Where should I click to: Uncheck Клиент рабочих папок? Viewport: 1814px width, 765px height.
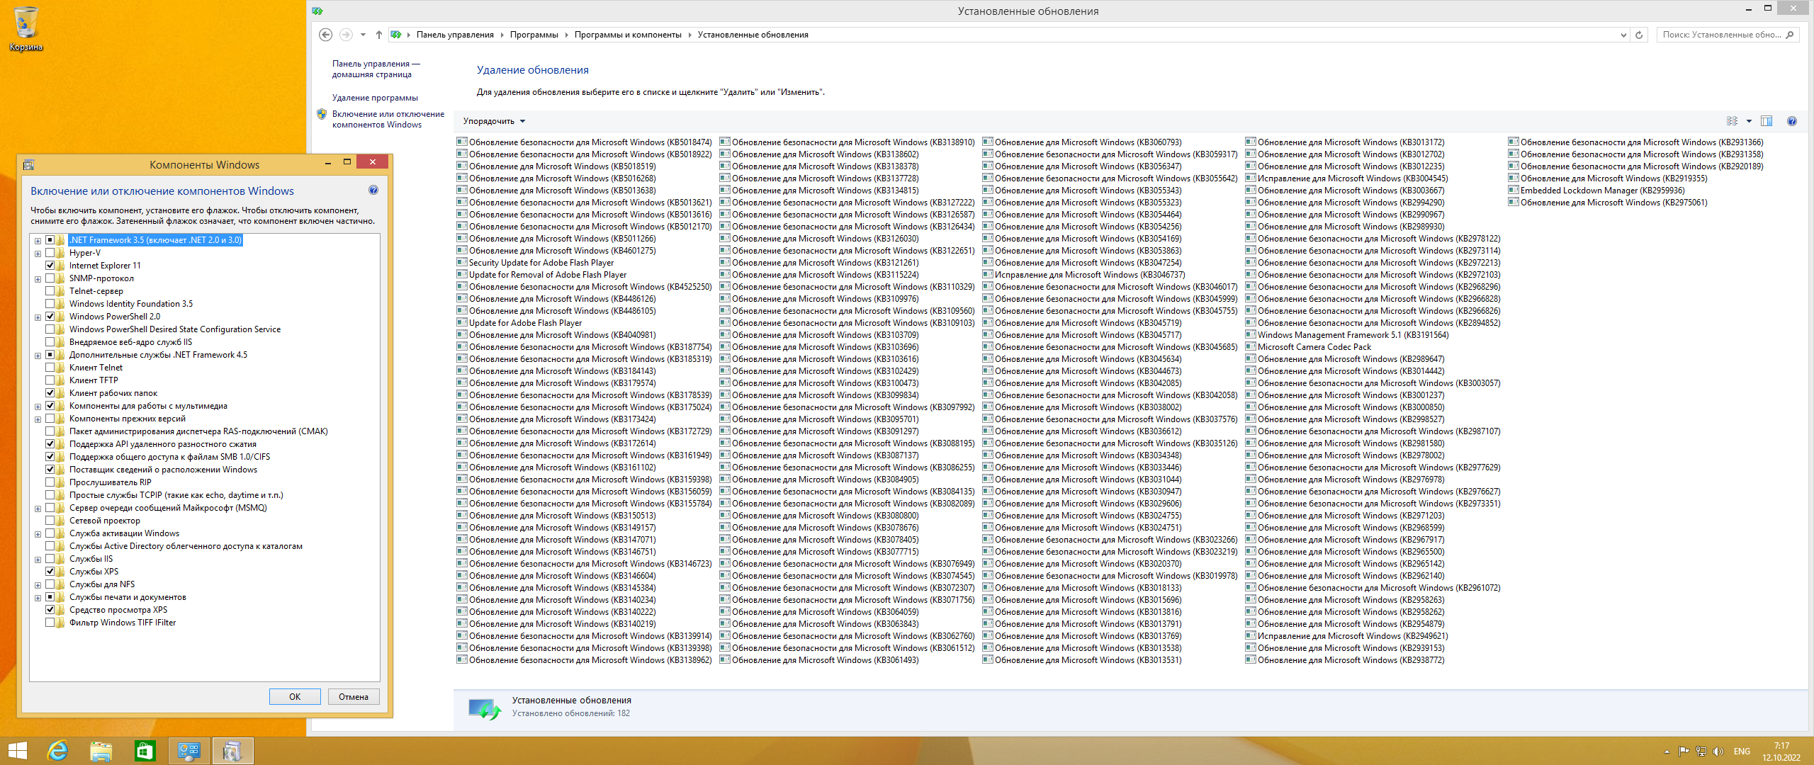click(x=50, y=393)
